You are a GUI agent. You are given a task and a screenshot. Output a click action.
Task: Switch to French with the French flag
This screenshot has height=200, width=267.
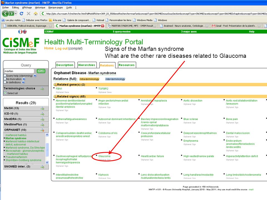pos(20,32)
